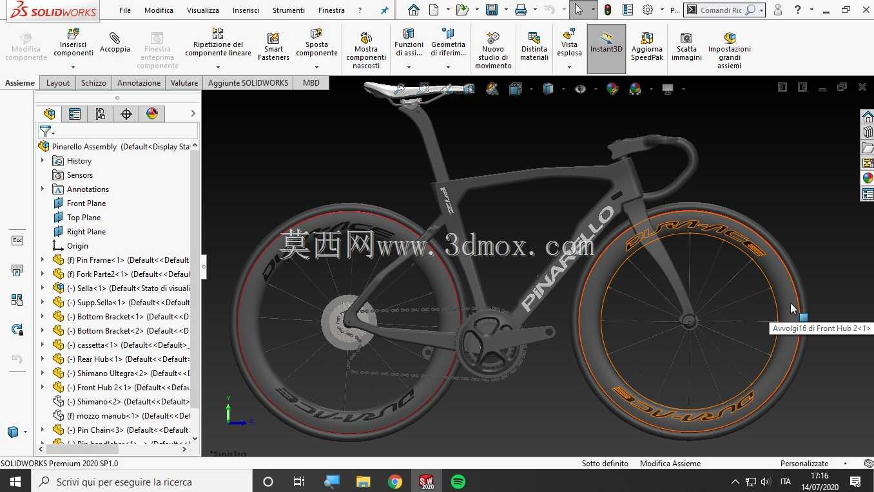Click the Rebuild traffic light icon
The width and height of the screenshot is (874, 492).
pos(608,10)
